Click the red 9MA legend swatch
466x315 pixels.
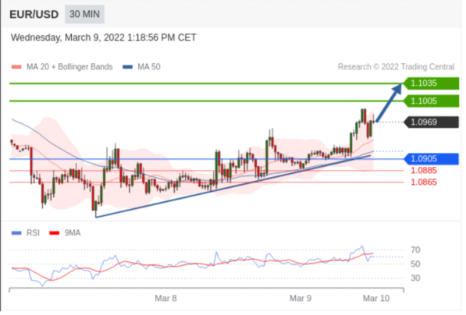point(55,233)
